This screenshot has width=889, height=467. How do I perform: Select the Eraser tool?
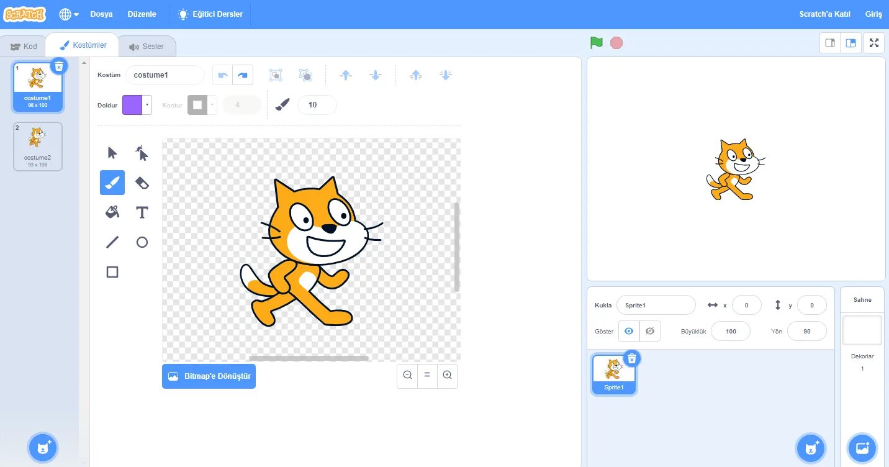pyautogui.click(x=142, y=183)
